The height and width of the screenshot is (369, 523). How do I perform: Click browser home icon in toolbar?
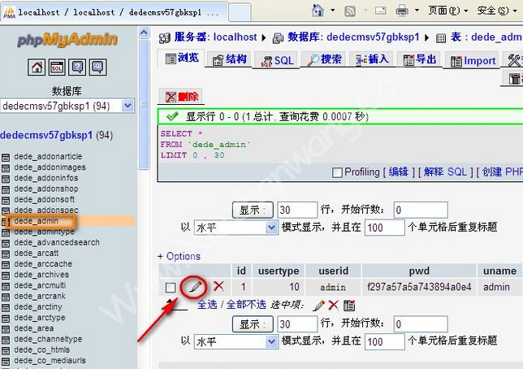click(x=318, y=11)
